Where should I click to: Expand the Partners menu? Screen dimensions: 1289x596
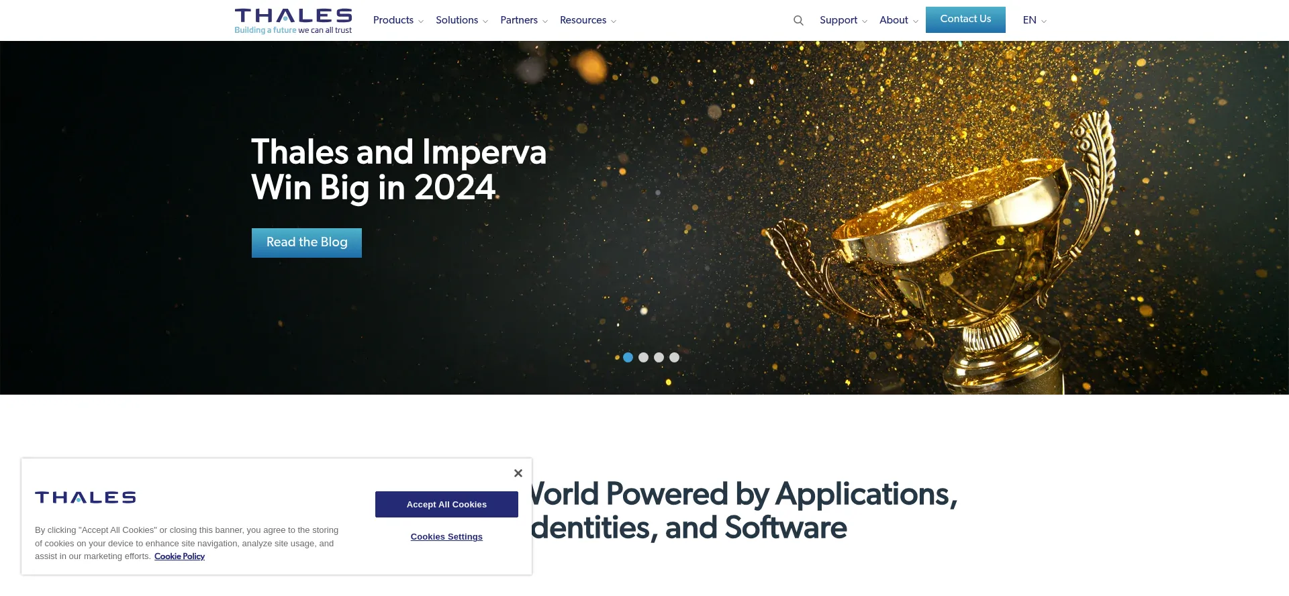524,20
